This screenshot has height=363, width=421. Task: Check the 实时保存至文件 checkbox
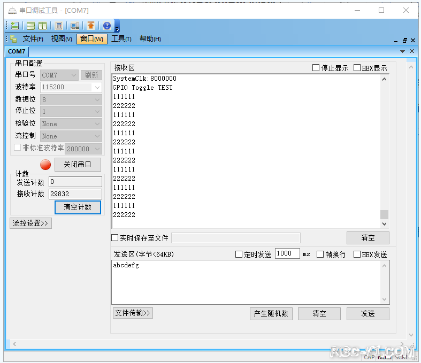(x=114, y=238)
